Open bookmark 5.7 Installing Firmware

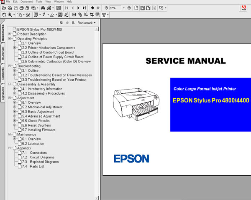(x=39, y=130)
